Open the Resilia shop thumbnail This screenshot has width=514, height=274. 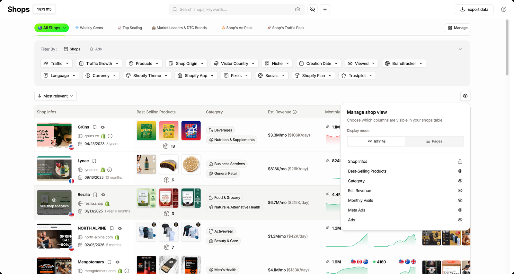tap(54, 202)
